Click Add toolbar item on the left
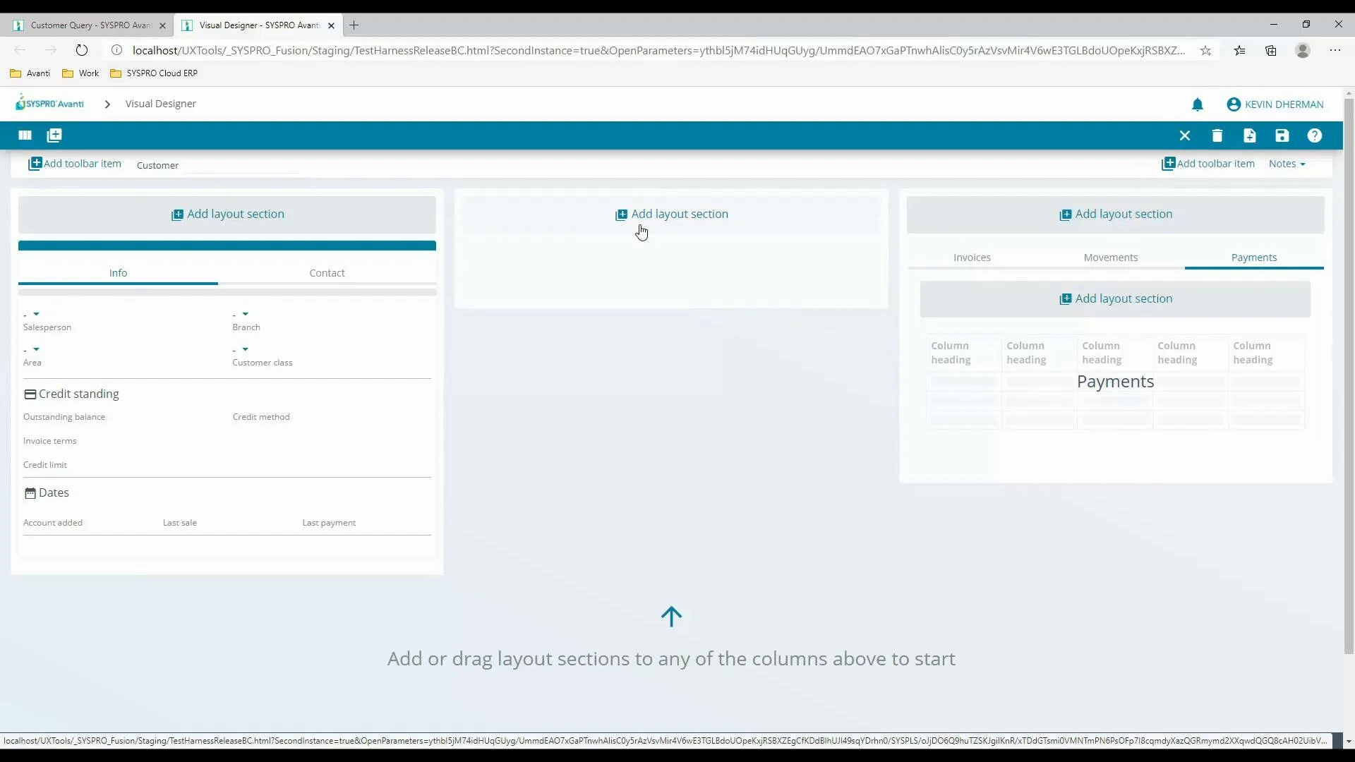The width and height of the screenshot is (1355, 762). (x=75, y=163)
